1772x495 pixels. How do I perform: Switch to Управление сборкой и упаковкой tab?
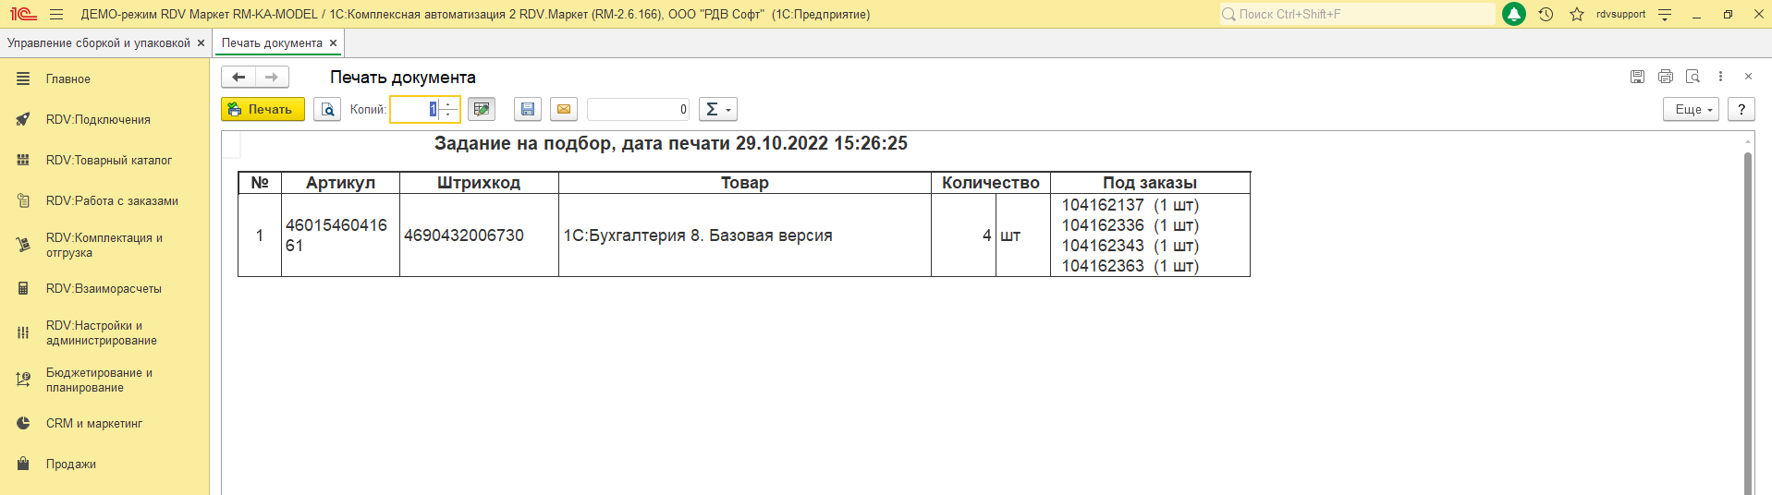coord(99,42)
